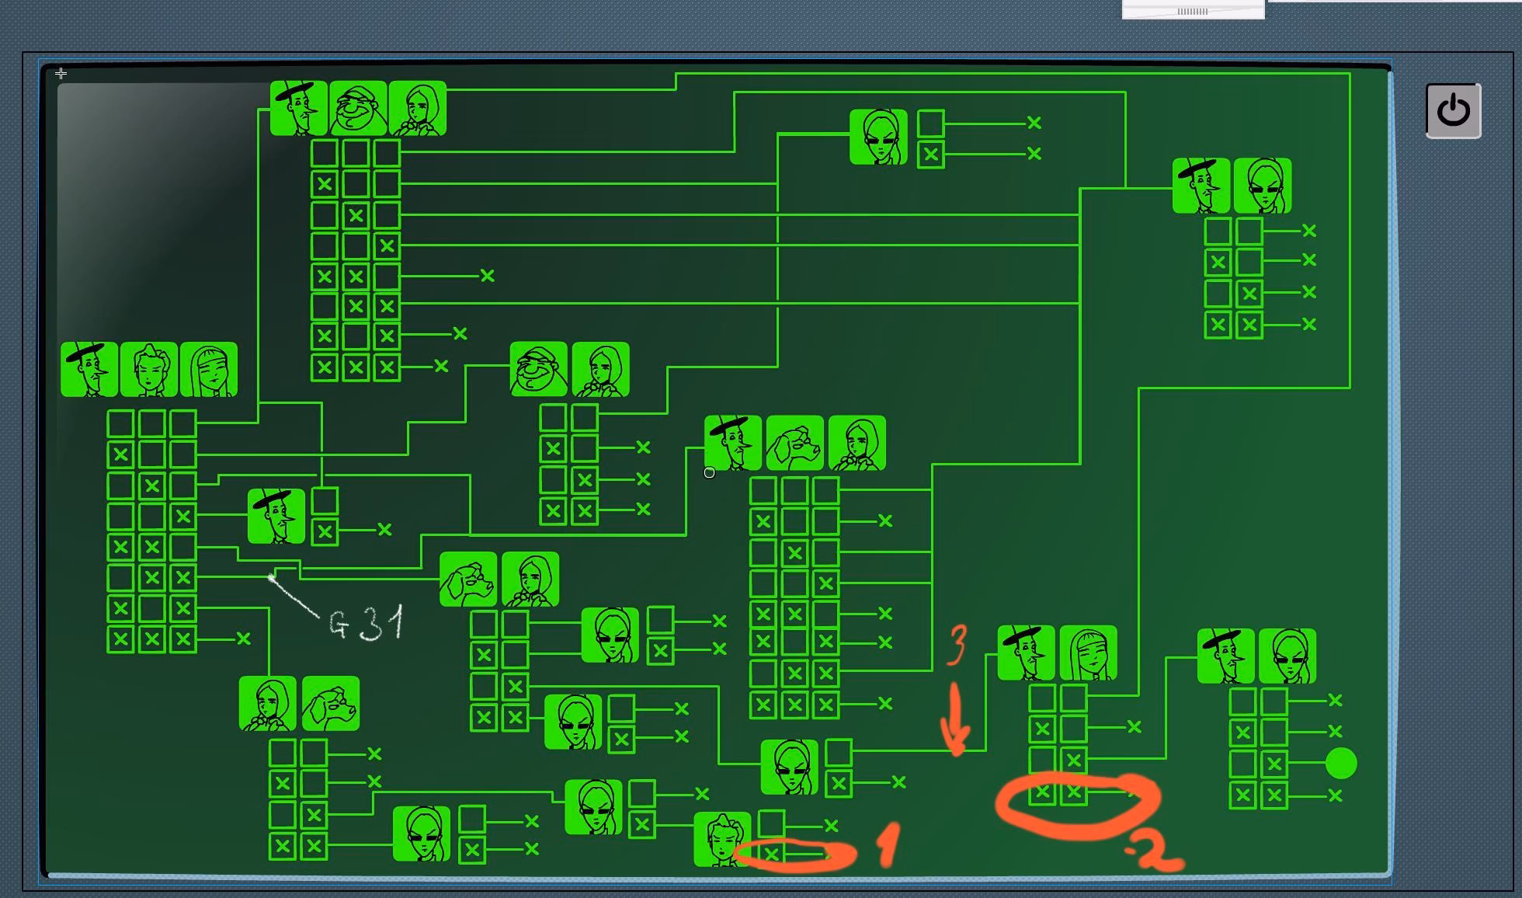Check the empty box beside the top sunglasses woman
Image resolution: width=1522 pixels, height=898 pixels.
click(930, 124)
